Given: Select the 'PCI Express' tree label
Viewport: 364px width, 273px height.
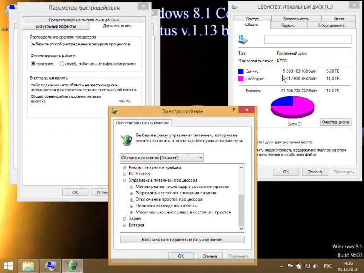Looking at the screenshot, I should pos(139,174).
